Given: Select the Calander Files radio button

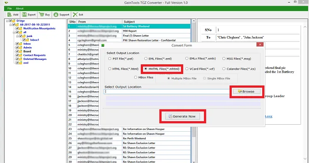Looking at the screenshot, I should (x=224, y=69).
